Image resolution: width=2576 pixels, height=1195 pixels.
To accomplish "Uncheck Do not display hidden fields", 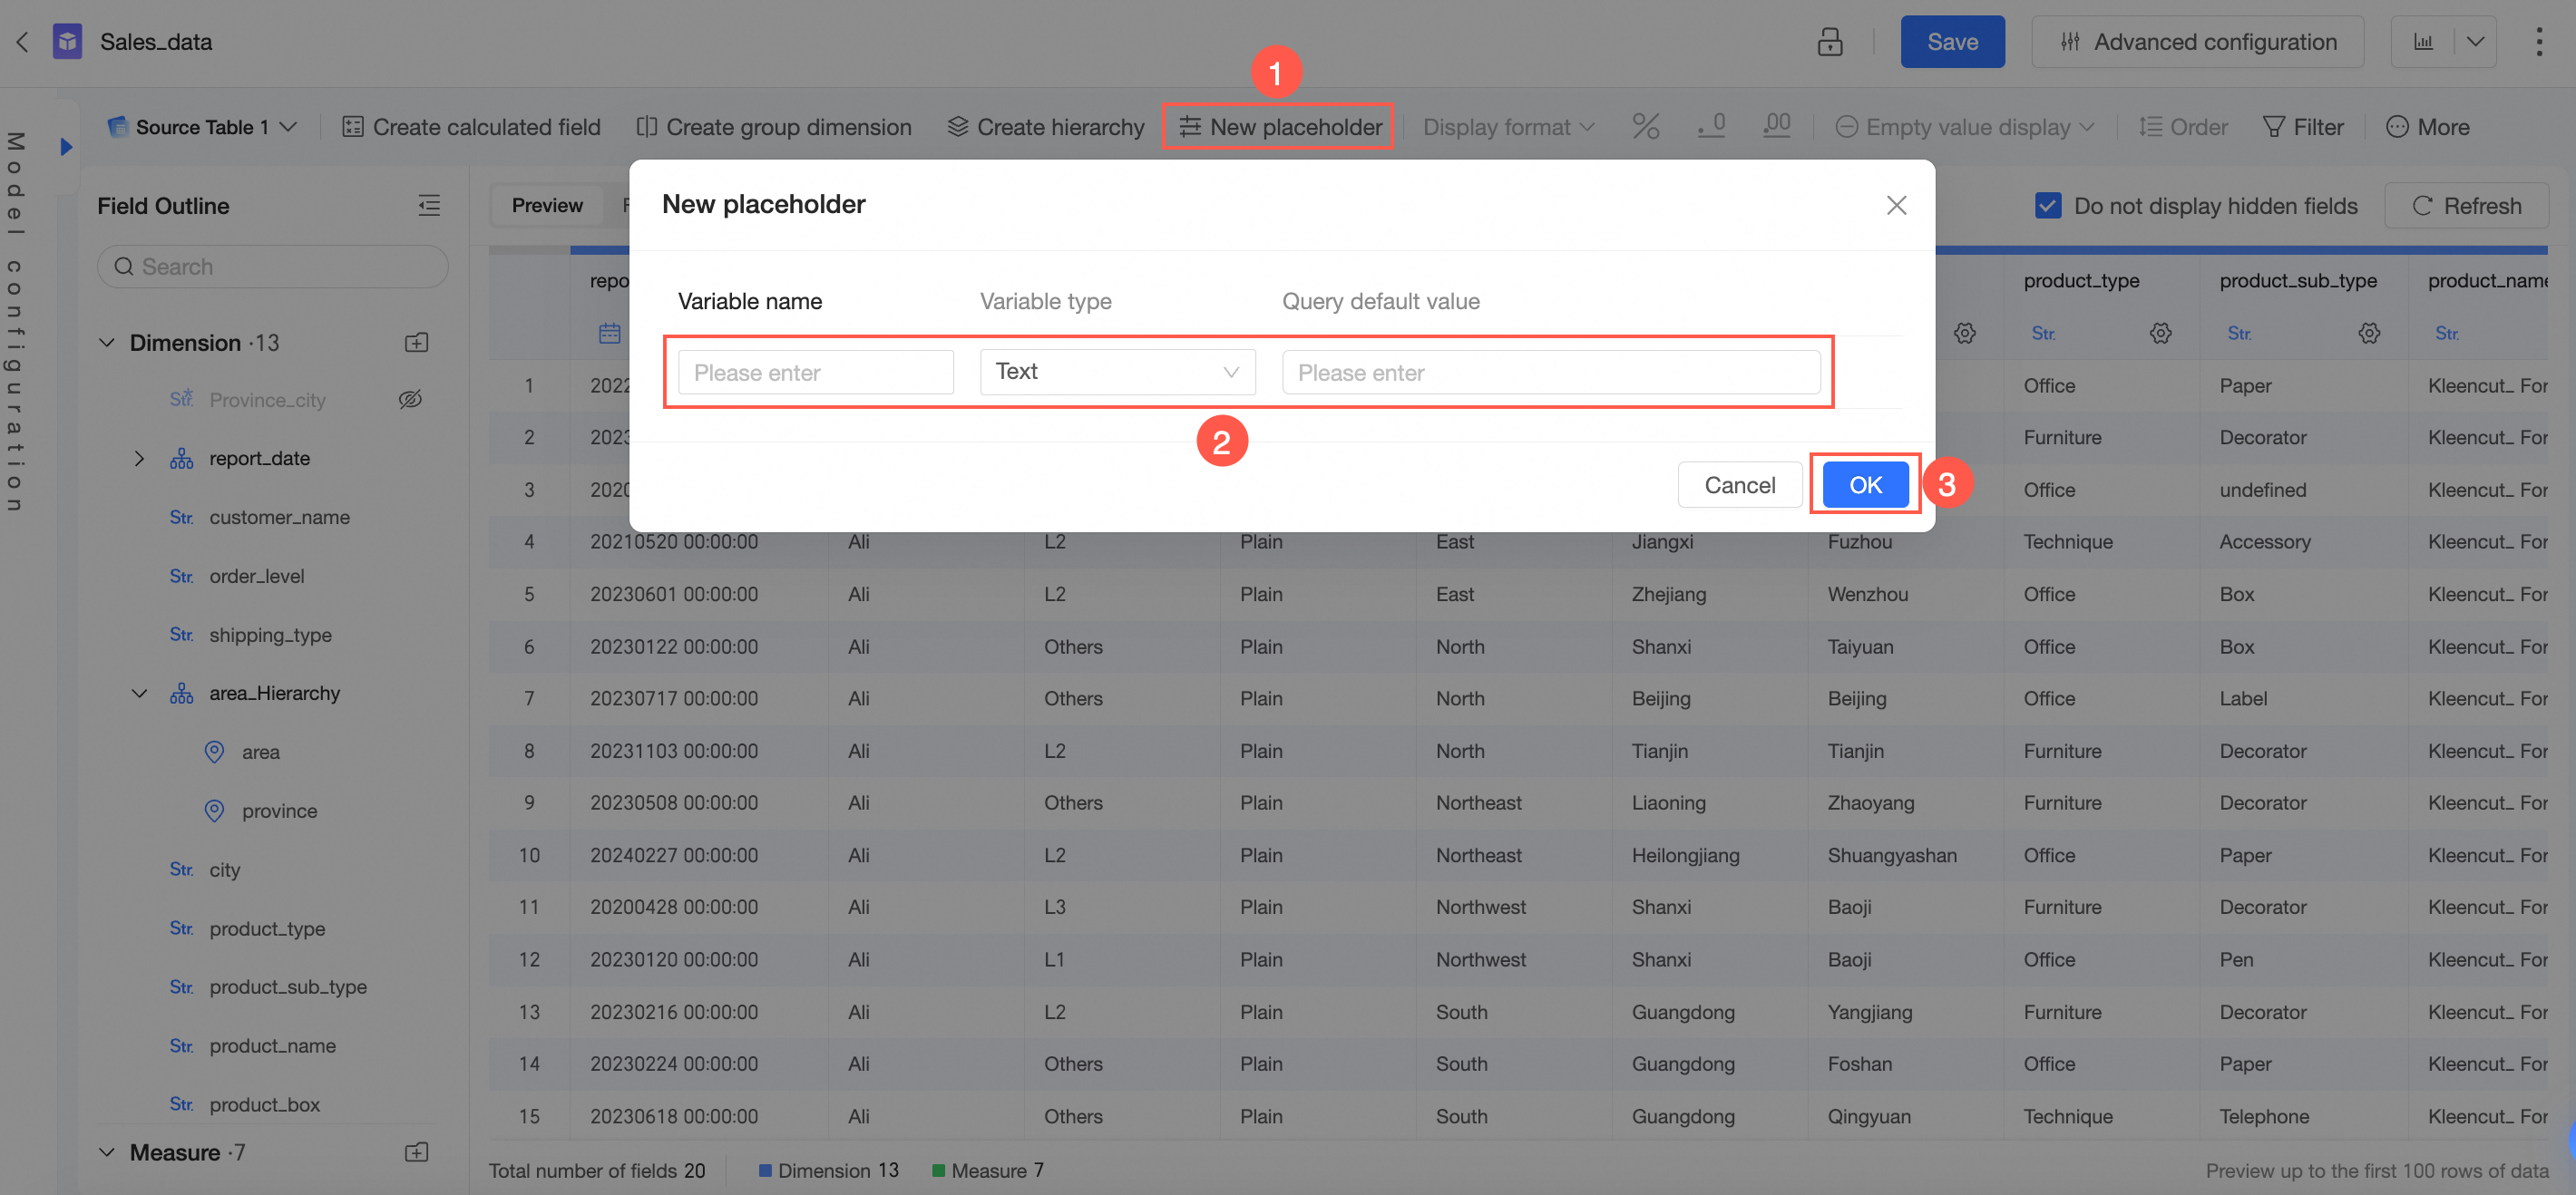I will pos(2047,206).
